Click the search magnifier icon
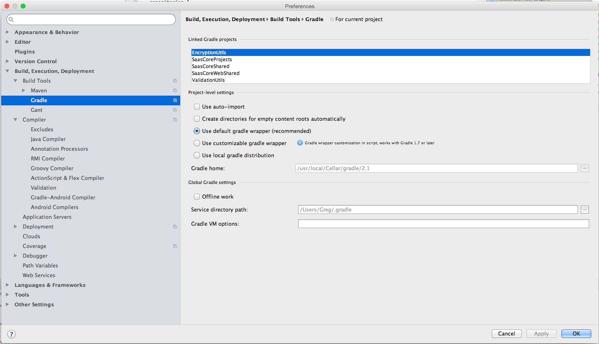Screen dimensions: 599x344 coord(11,19)
